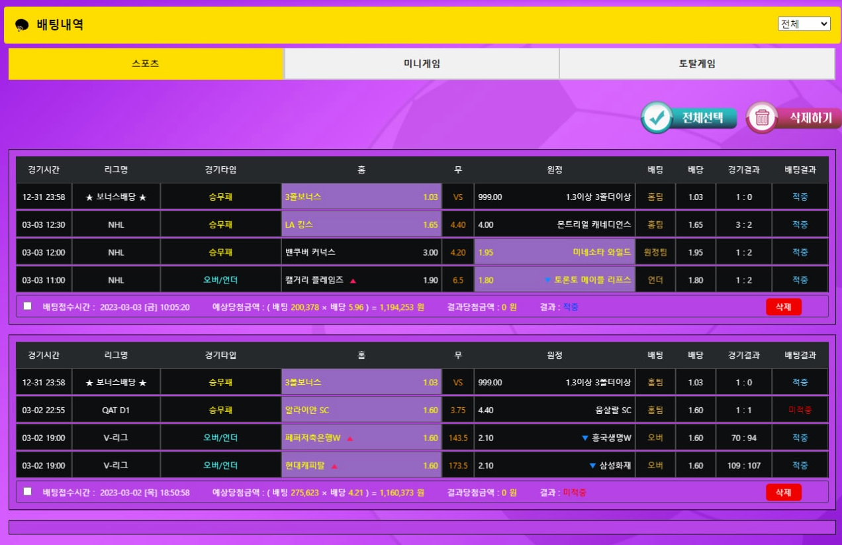The image size is (842, 545).
Task: Click red up arrow beside 현대캐피탈
Action: coord(334,466)
